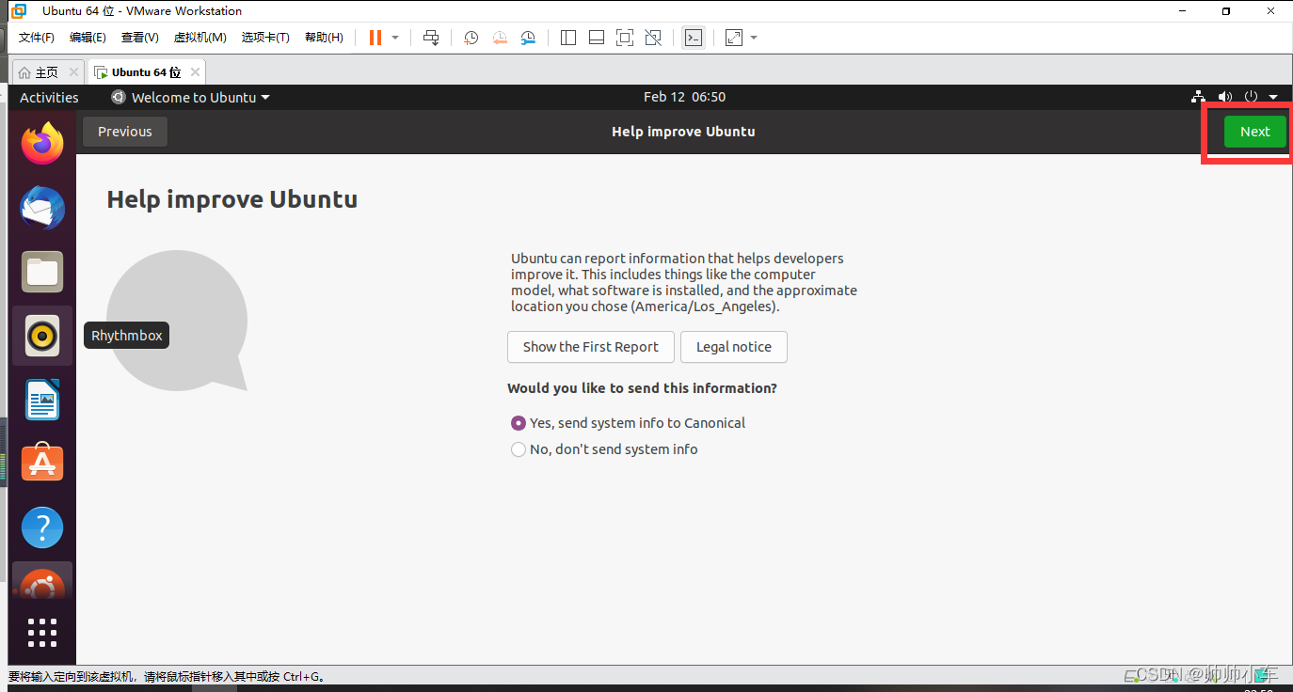The image size is (1293, 692).
Task: Click the VMware Workstation title bar icon
Action: [x=18, y=11]
